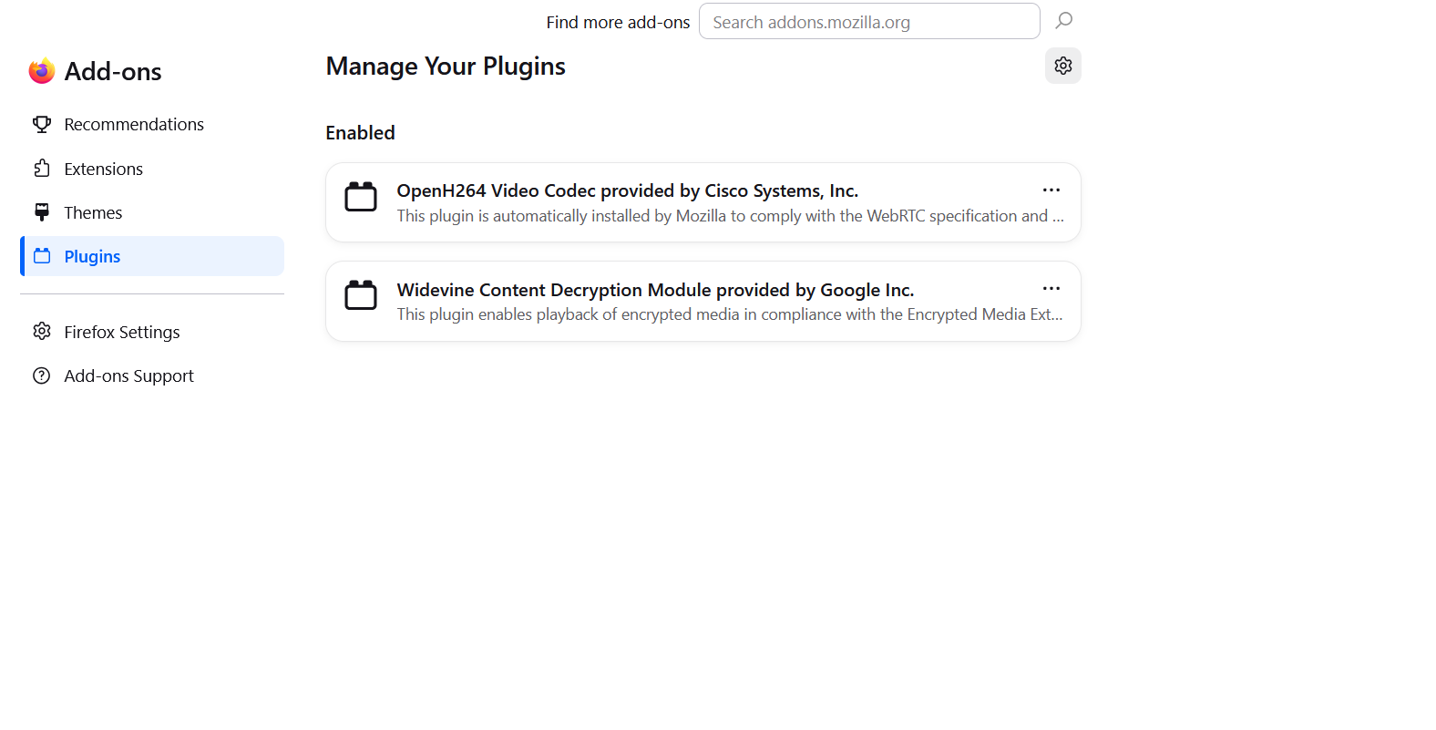Switch to Extensions category
This screenshot has width=1436, height=730.
coord(152,169)
